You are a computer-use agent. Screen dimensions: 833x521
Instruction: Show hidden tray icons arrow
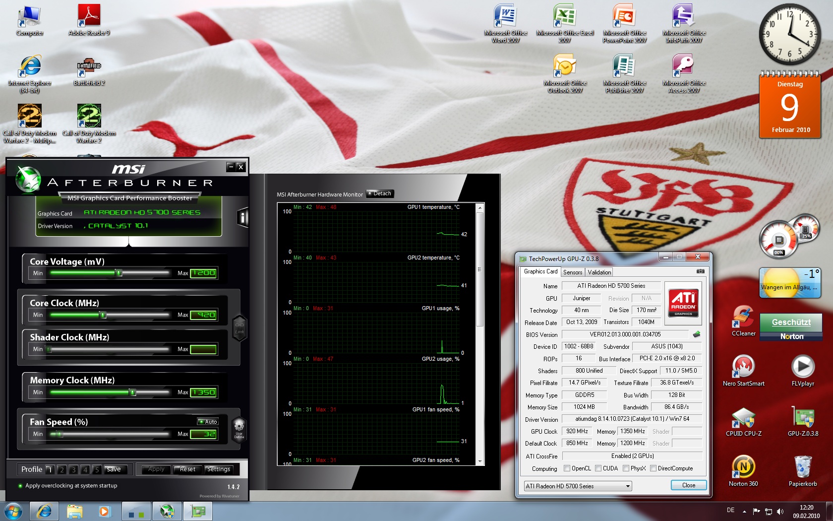744,512
